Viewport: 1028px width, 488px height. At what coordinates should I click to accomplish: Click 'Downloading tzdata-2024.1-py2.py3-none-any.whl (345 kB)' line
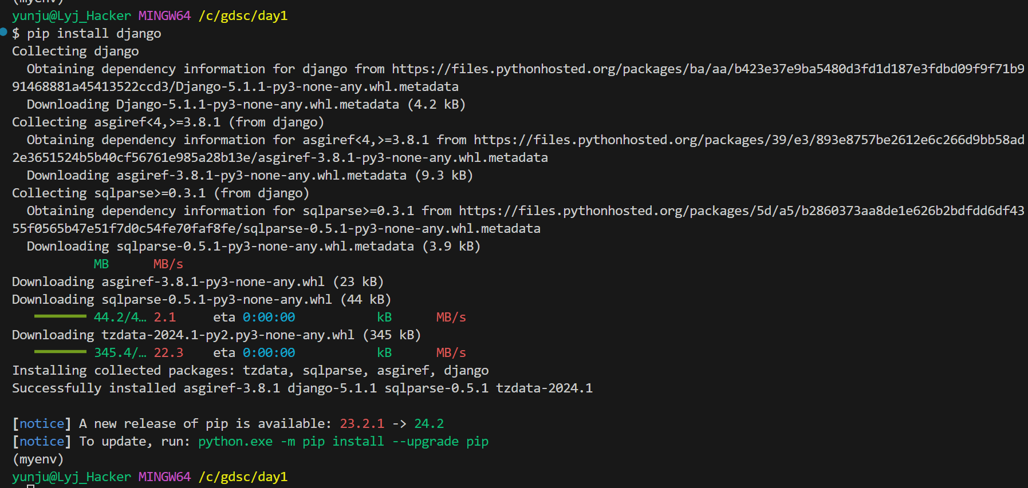click(x=216, y=335)
